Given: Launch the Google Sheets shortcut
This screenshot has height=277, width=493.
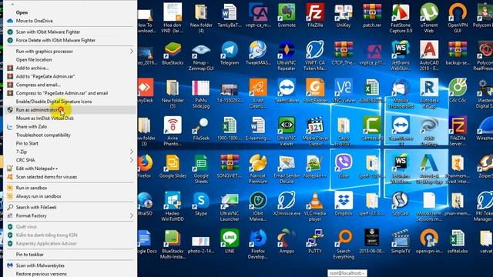Looking at the screenshot, I should [x=201, y=169].
